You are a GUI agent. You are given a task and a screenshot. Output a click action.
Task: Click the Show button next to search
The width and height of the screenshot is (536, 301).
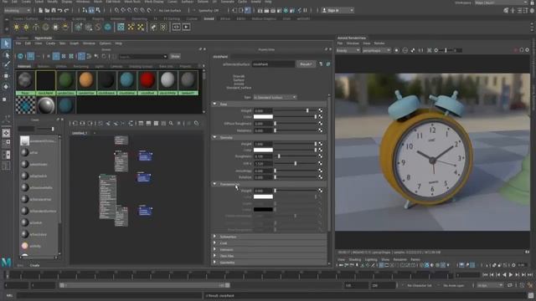pos(175,56)
